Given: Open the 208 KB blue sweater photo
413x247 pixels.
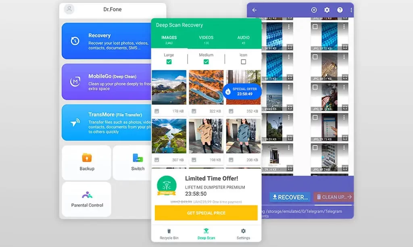Looking at the screenshot, I should click(x=243, y=136).
